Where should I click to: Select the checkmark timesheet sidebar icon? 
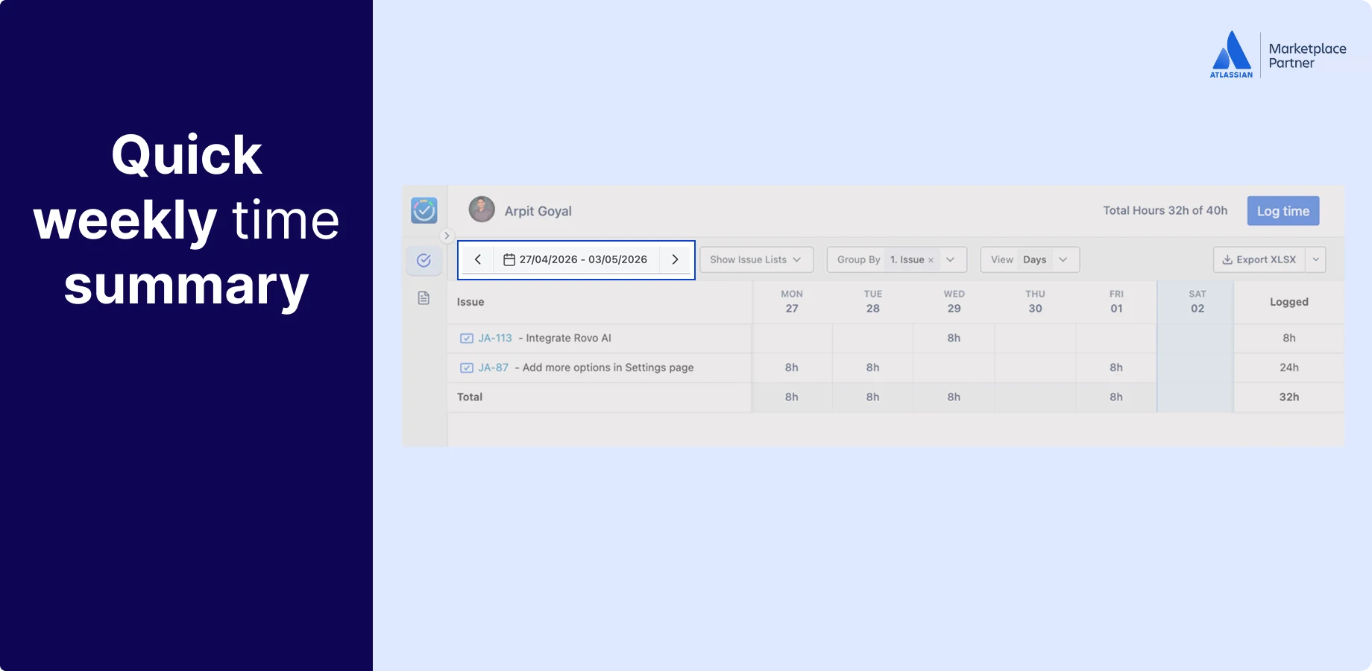[424, 260]
